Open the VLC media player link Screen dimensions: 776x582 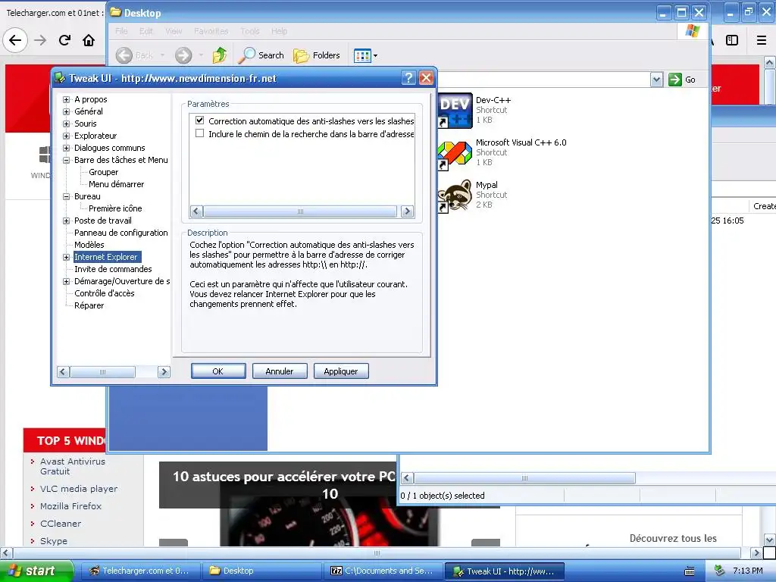coord(79,489)
